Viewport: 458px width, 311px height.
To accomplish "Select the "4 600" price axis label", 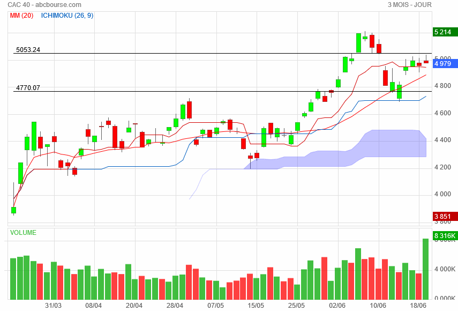I will click(x=442, y=113).
